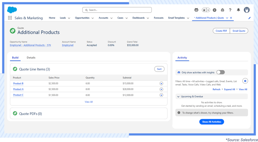Click the Show All Activities button

pyautogui.click(x=211, y=122)
